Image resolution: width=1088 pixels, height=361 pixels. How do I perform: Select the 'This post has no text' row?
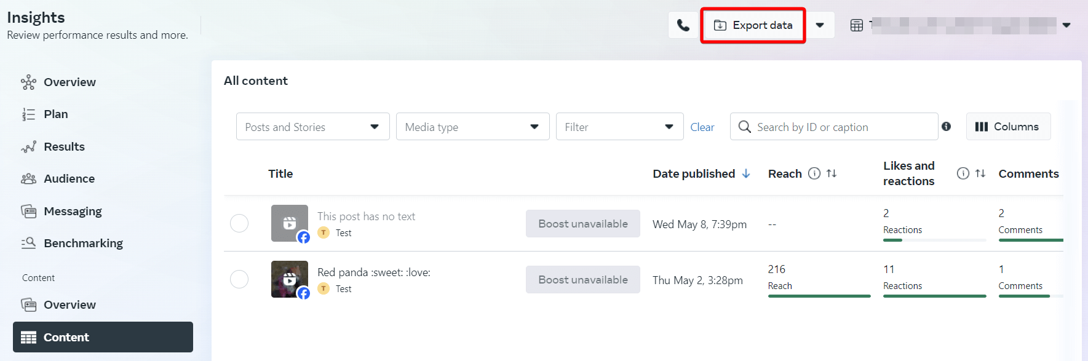click(x=239, y=223)
